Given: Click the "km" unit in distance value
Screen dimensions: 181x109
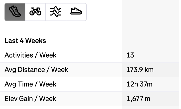Looking at the screenshot, I should point(149,69).
